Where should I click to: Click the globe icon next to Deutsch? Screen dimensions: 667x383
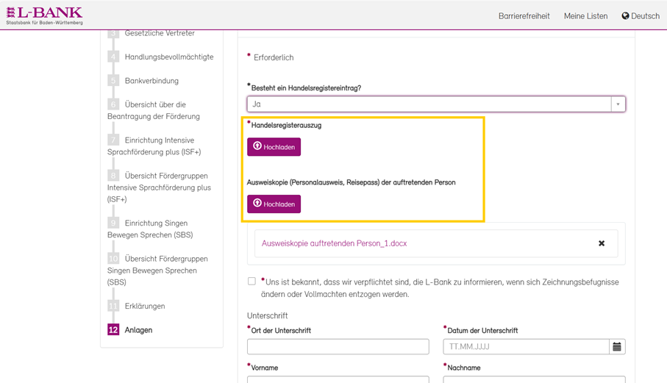(x=625, y=15)
